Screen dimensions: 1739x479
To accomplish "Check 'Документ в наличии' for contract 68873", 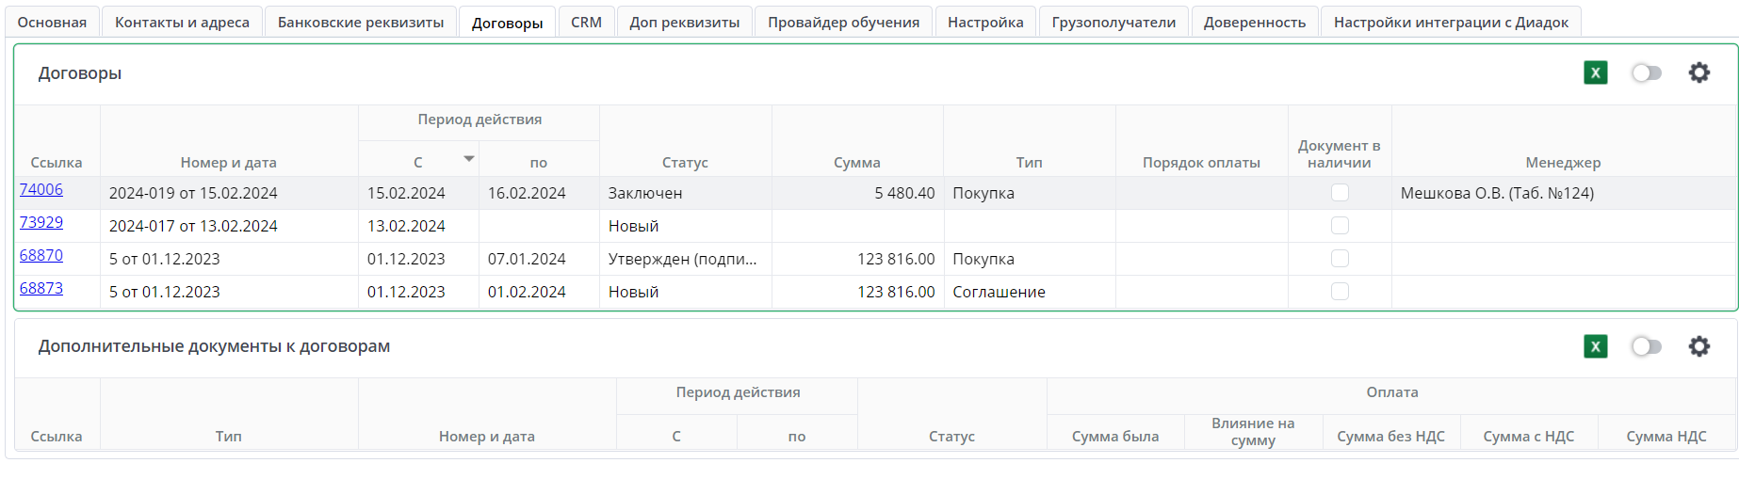I will click(1340, 292).
